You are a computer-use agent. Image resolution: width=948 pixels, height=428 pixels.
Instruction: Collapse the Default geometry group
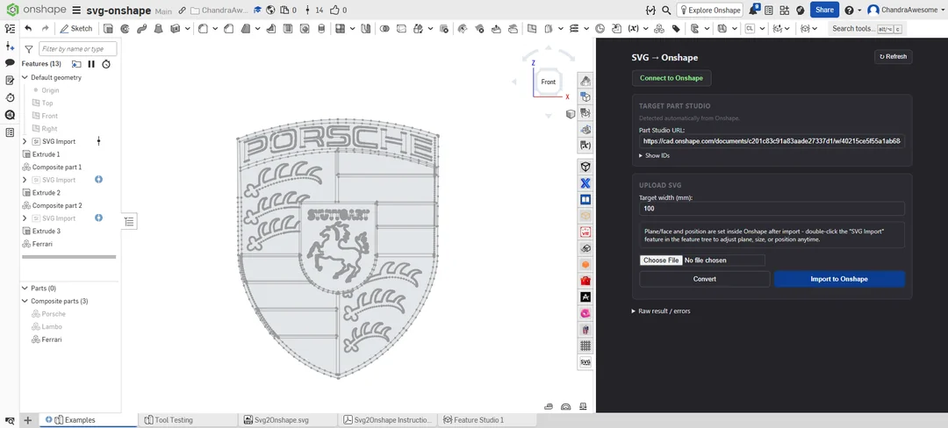[25, 77]
